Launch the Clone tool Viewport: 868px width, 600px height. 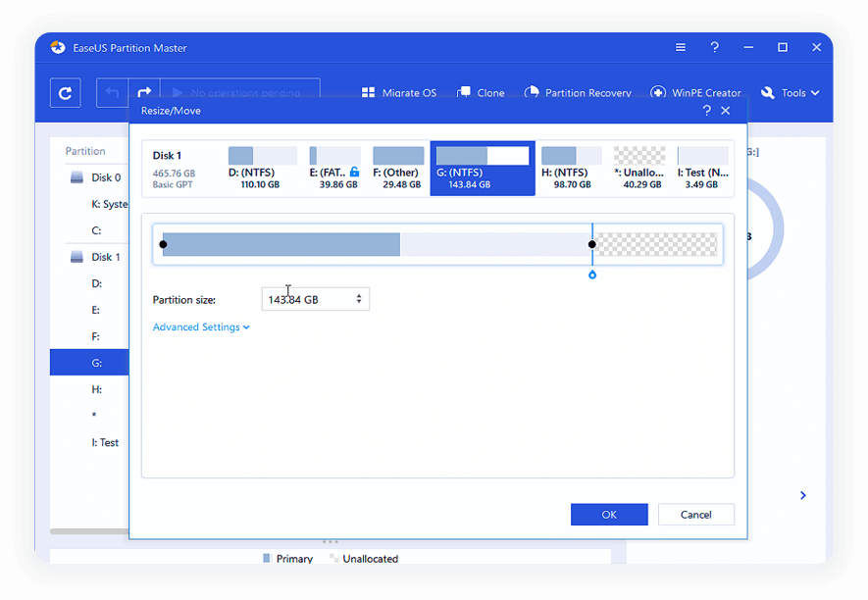(481, 93)
